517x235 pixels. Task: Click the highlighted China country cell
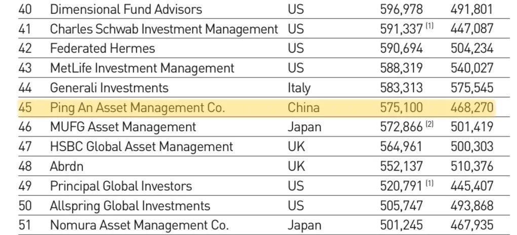(304, 108)
